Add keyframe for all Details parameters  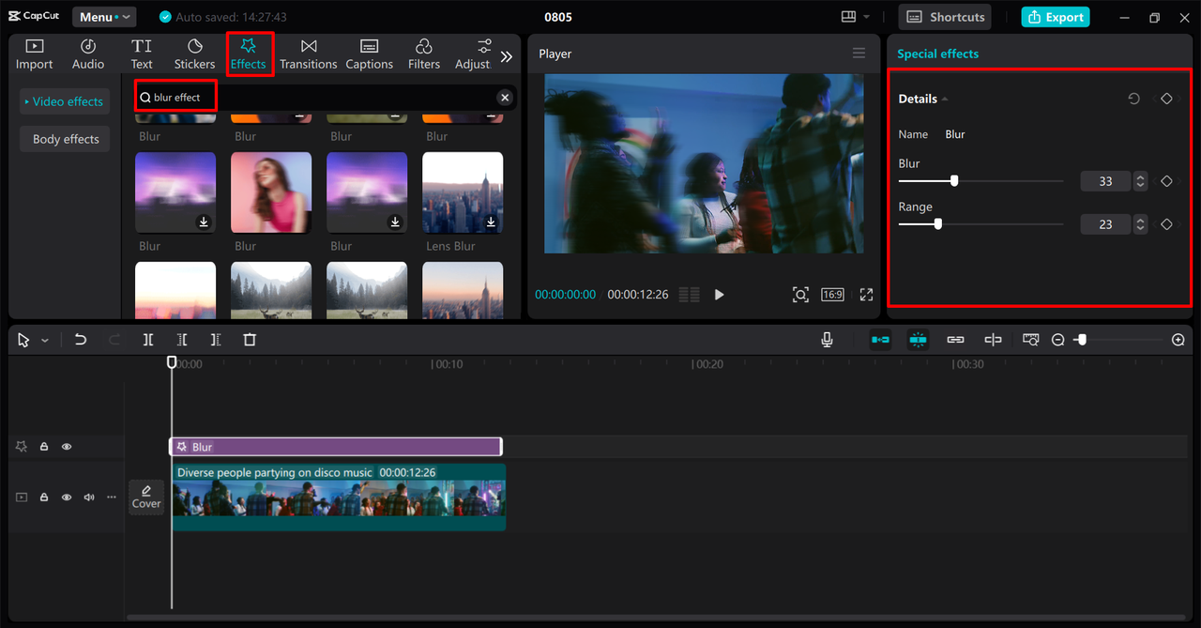tap(1166, 99)
